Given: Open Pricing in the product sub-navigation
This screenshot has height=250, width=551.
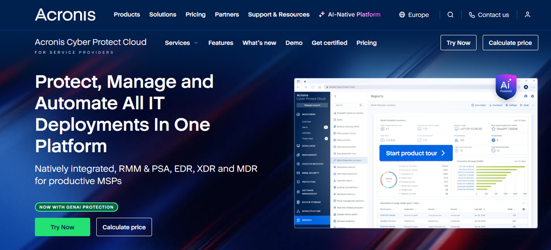Looking at the screenshot, I should (366, 43).
